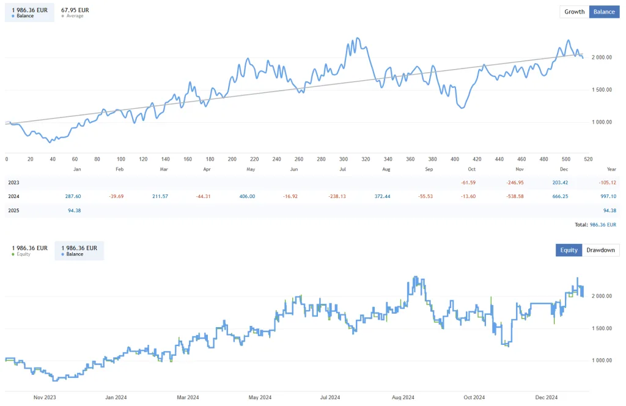
Task: Switch to the Growth view
Action: [574, 12]
